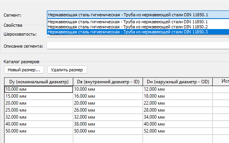Select outer diameter cell 22.000 мм
The height and width of the screenshot is (143, 229).
178,103
